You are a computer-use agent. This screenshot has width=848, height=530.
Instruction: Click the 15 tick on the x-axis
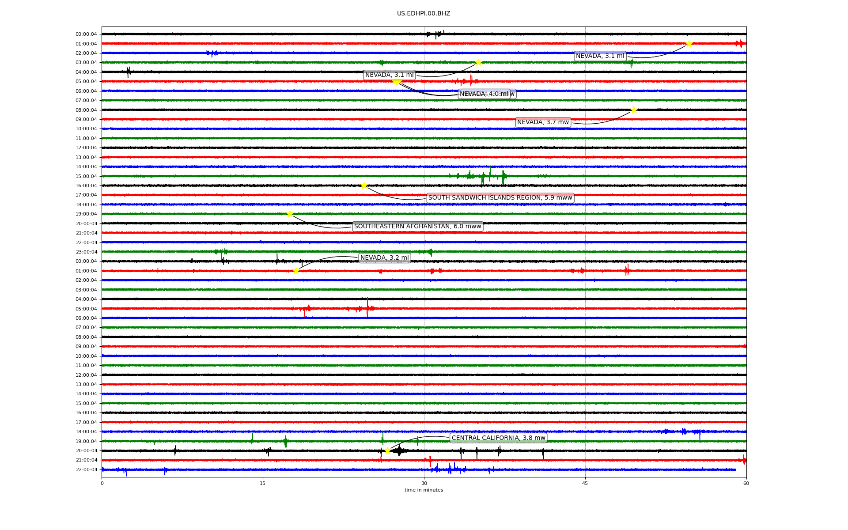pos(263,483)
